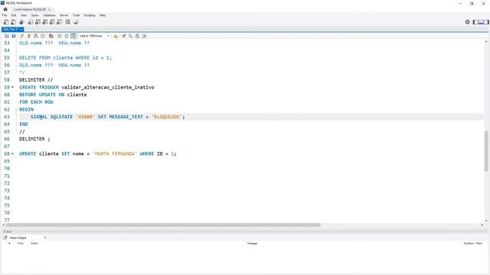
Task: Open the Query menu
Action: click(x=35, y=15)
